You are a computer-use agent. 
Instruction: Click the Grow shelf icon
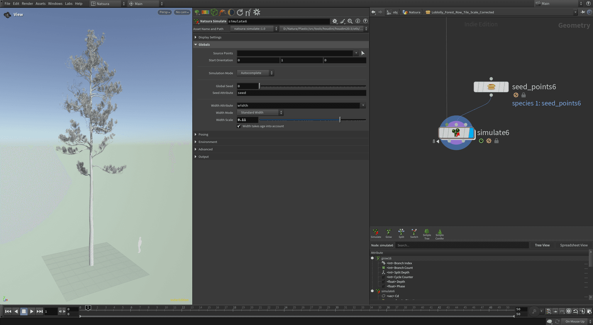pyautogui.click(x=388, y=234)
